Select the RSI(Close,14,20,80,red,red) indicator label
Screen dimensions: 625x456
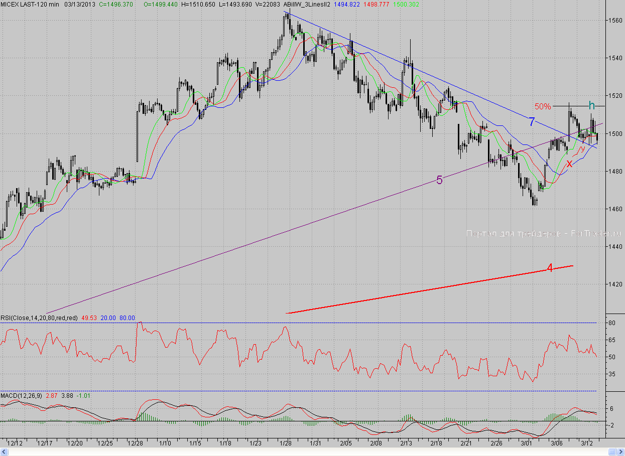coord(39,318)
